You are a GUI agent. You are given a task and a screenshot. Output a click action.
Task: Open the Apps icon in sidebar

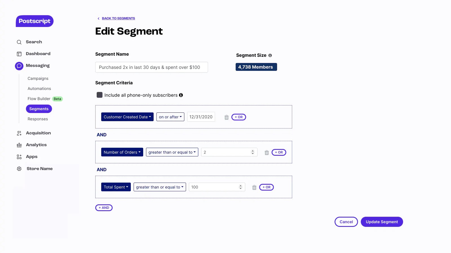click(19, 157)
